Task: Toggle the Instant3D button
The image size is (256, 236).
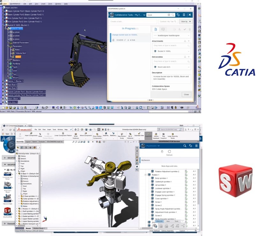Action: (x=148, y=136)
